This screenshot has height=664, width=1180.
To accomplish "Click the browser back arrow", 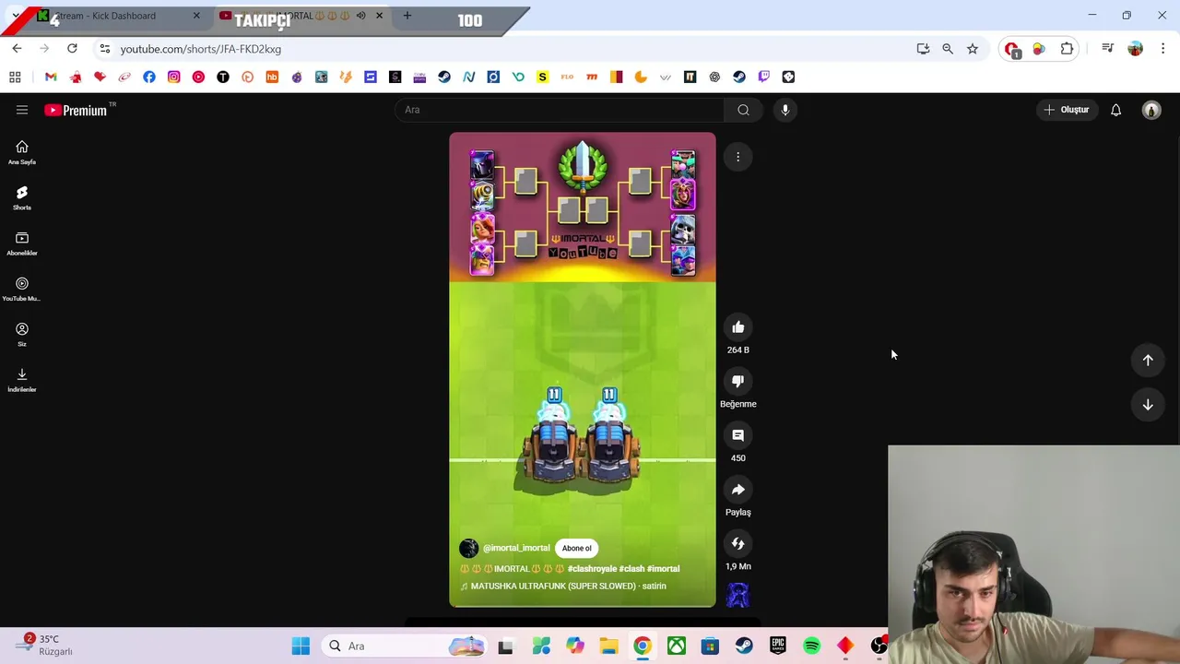I will point(17,49).
